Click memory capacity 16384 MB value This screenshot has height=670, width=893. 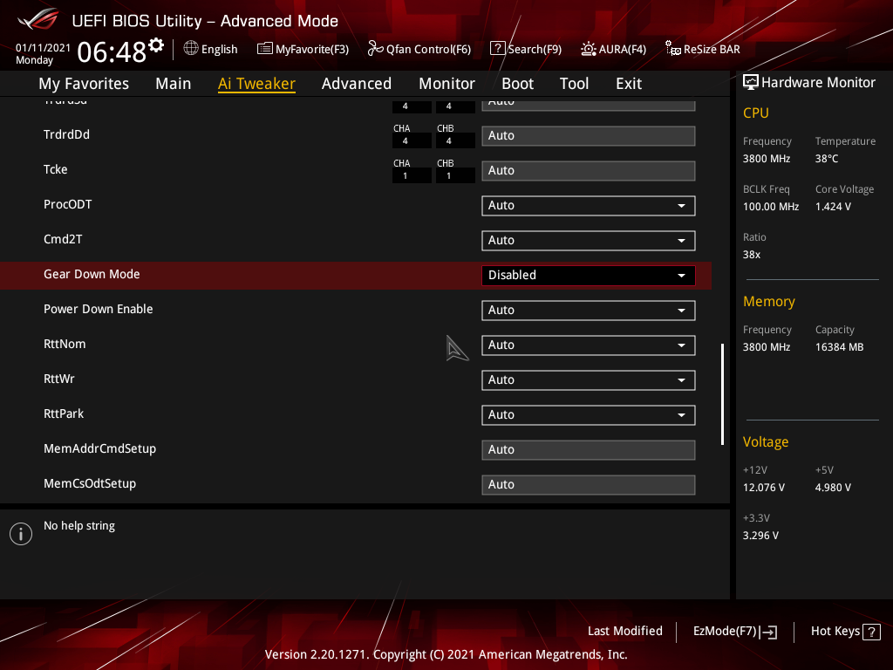839,347
